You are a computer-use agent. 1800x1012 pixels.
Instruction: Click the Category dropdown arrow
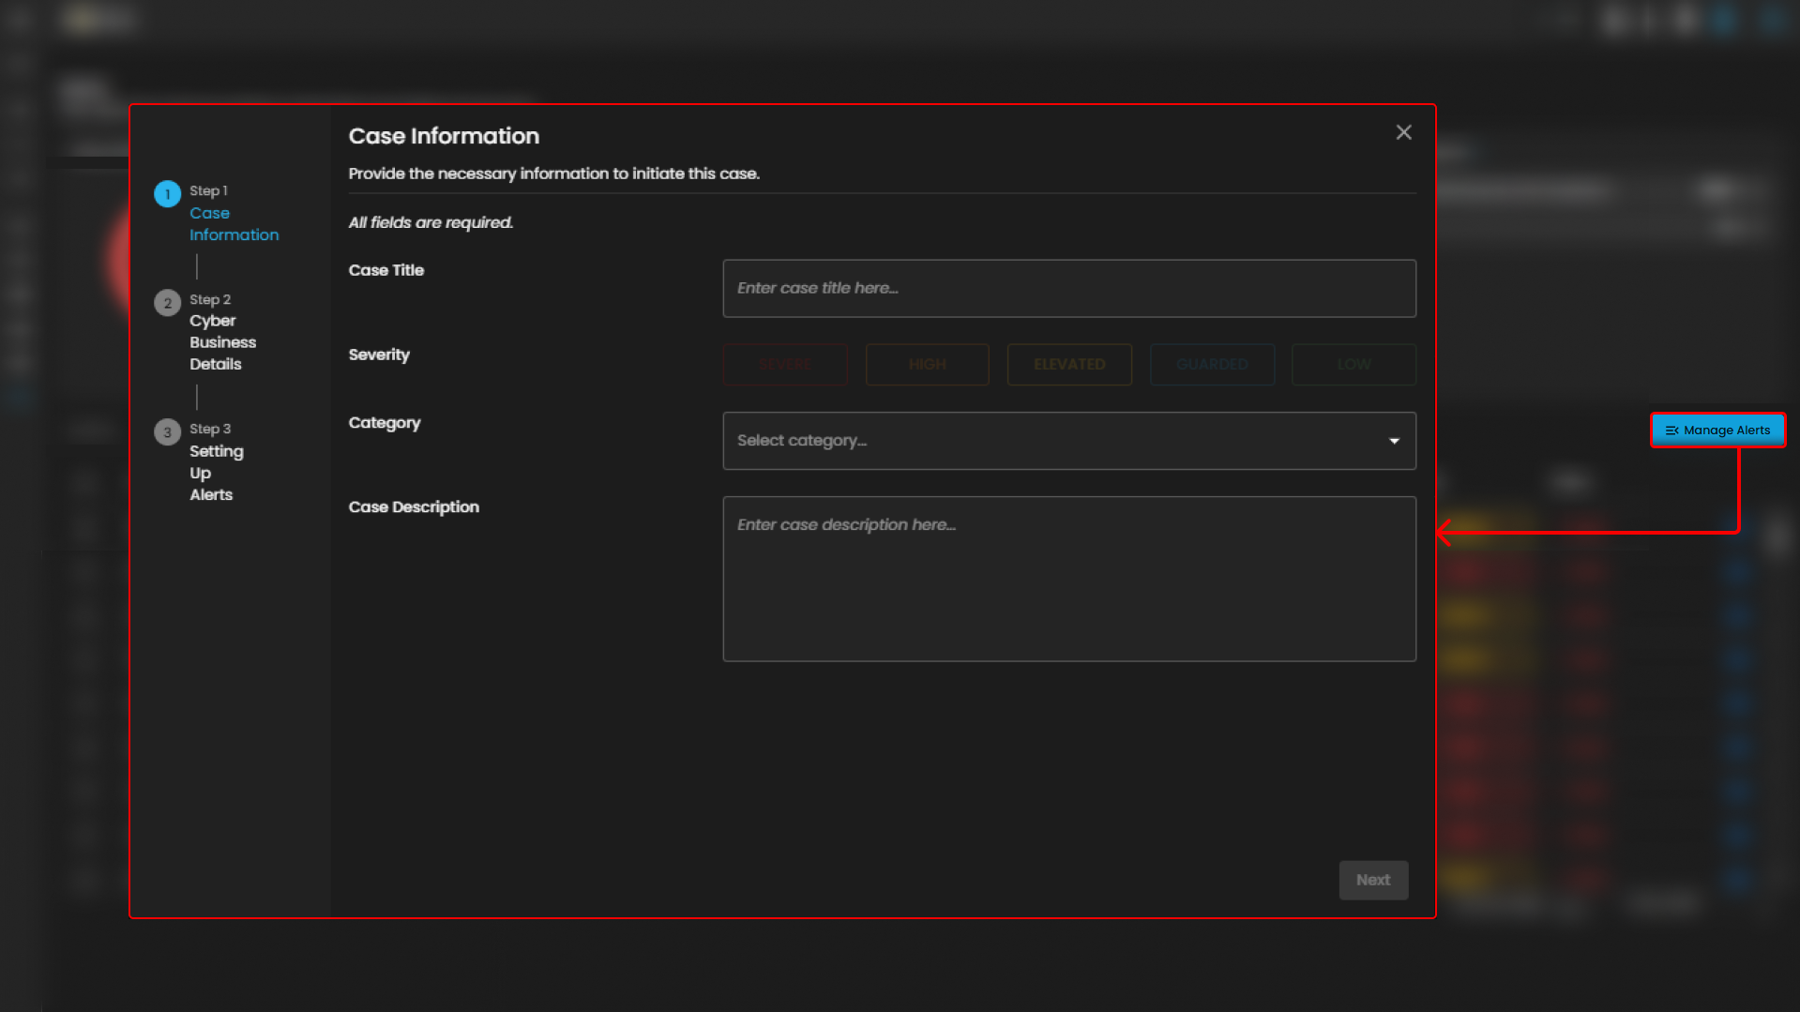(x=1394, y=441)
